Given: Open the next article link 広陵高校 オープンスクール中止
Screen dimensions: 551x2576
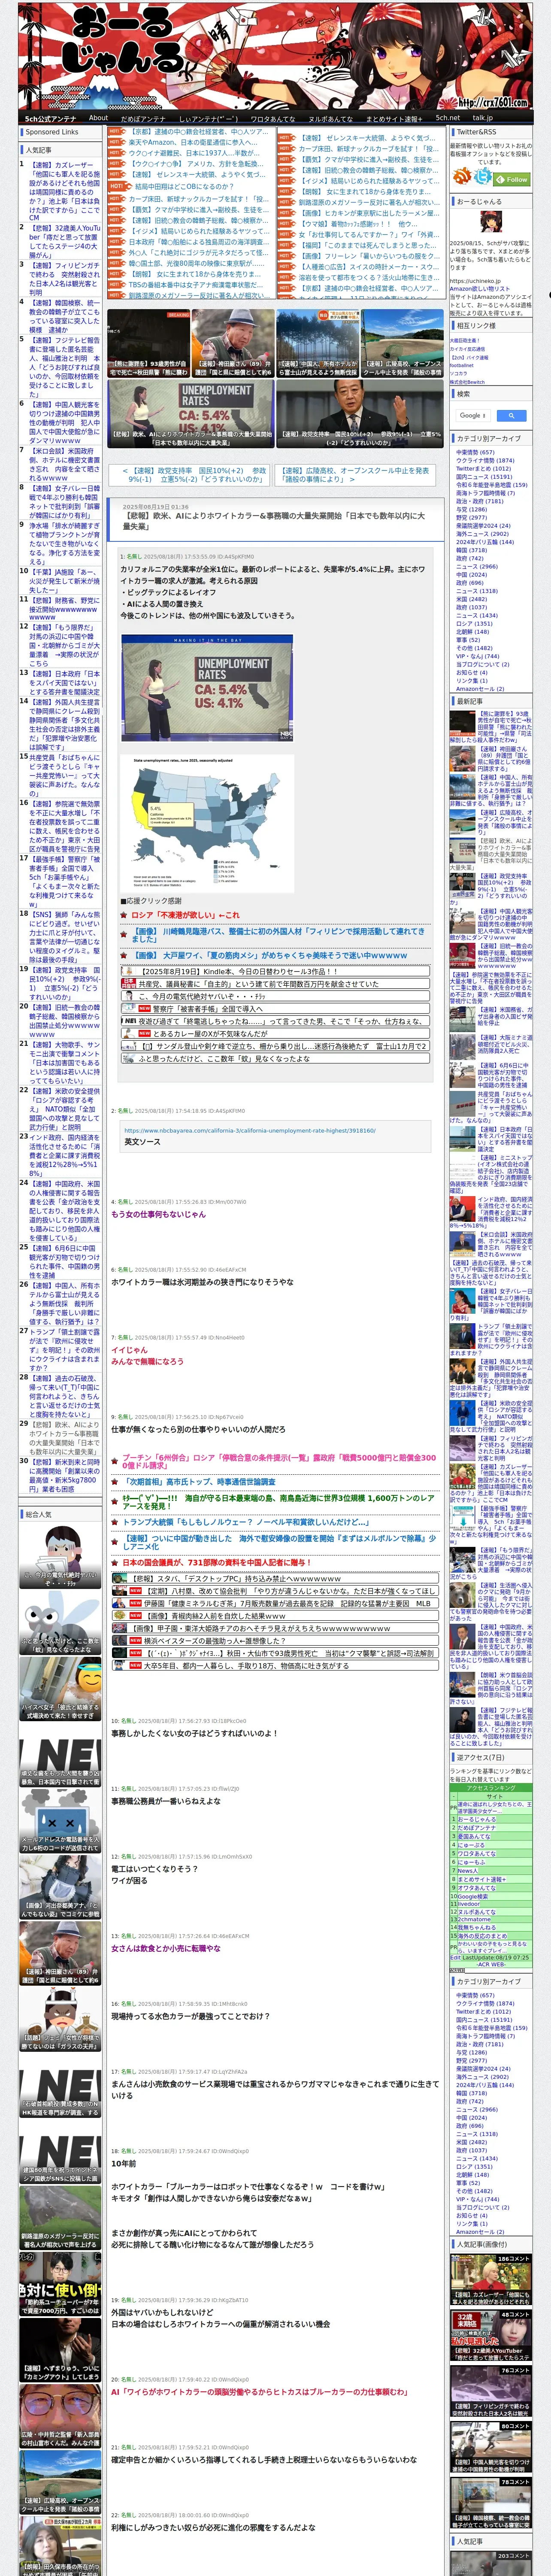Looking at the screenshot, I should [355, 474].
